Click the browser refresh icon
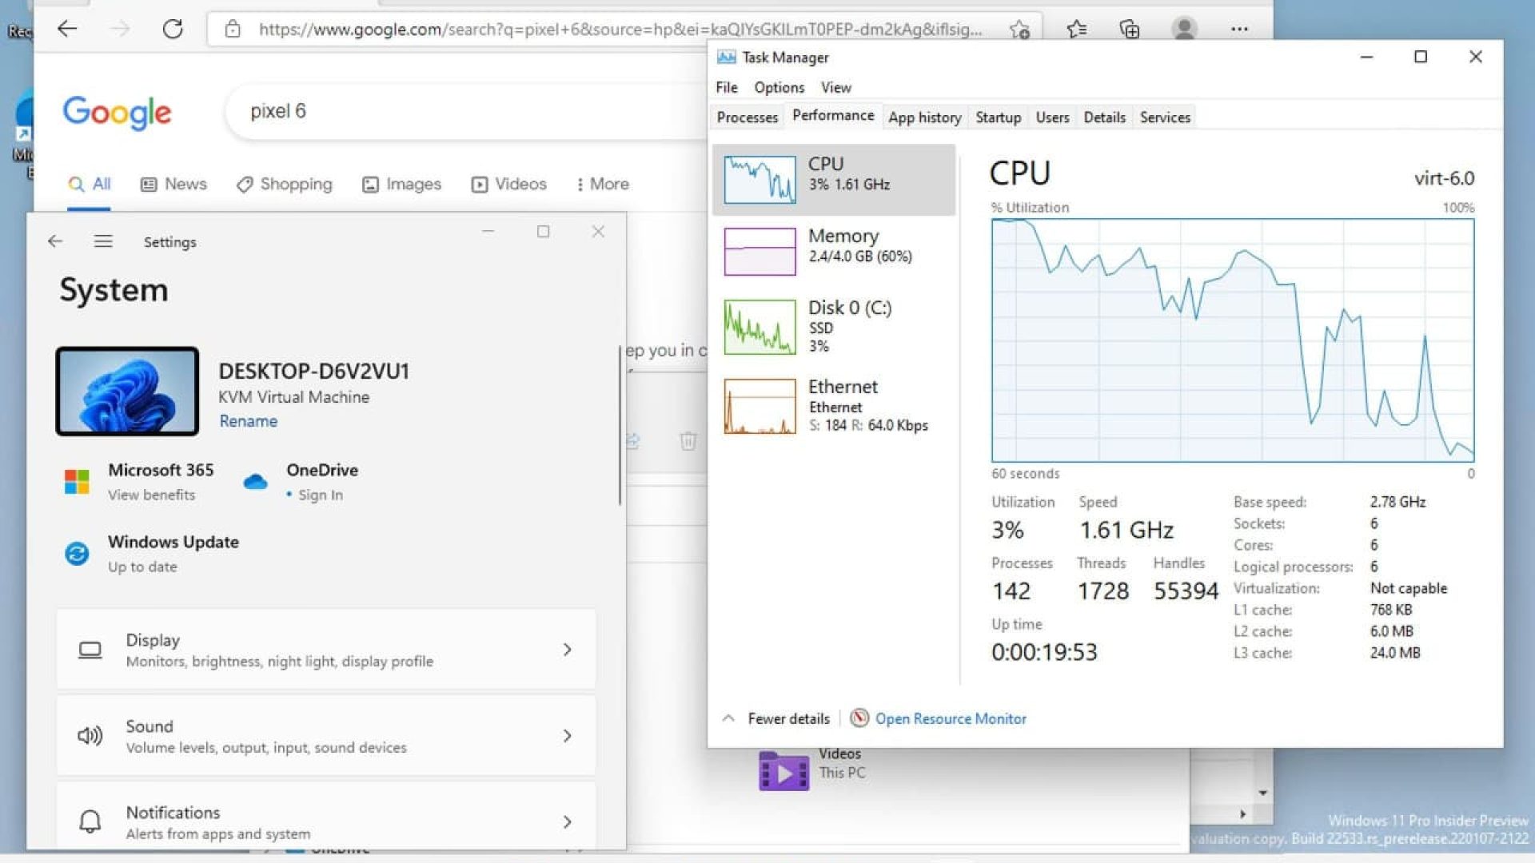1535x863 pixels. 173,30
